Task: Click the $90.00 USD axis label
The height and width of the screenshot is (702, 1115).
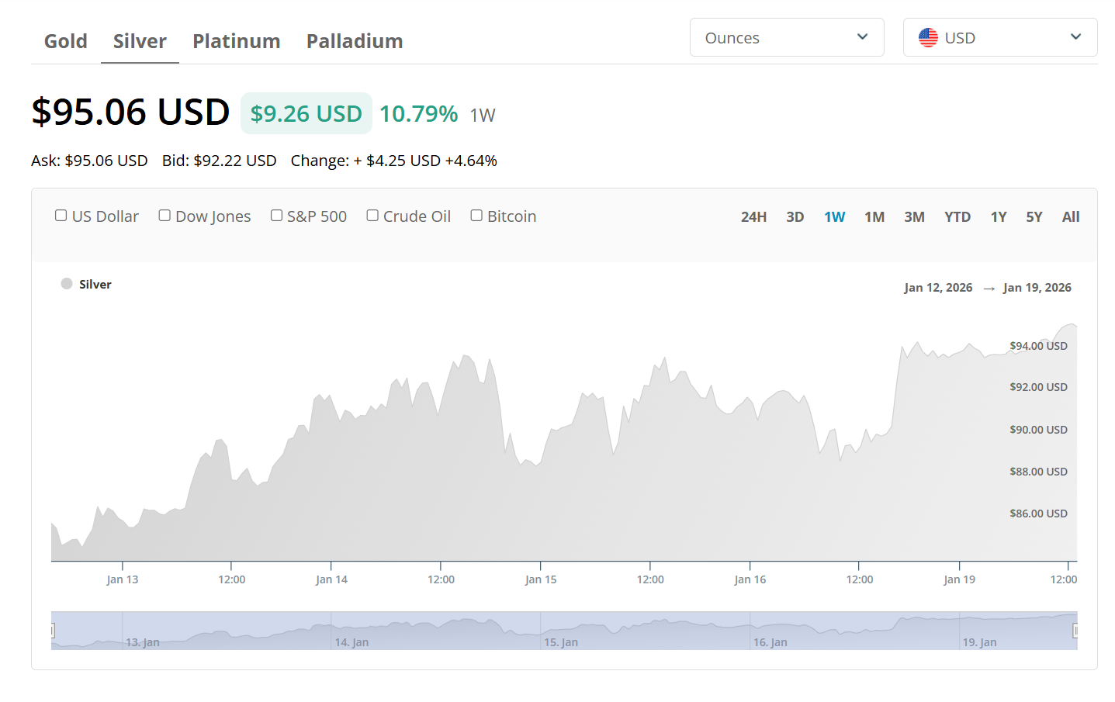Action: pyautogui.click(x=1038, y=430)
